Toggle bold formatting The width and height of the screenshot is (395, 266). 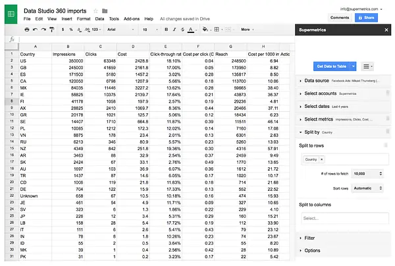pos(167,30)
